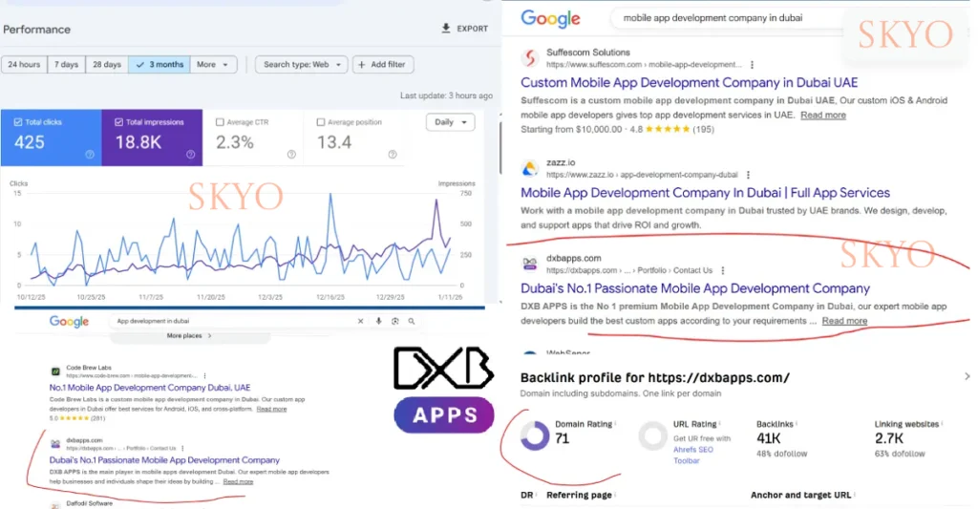Open the Daily granularity dropdown
Viewport: 978px width, 509px height.
click(451, 122)
